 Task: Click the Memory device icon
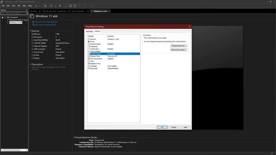(x=33, y=34)
